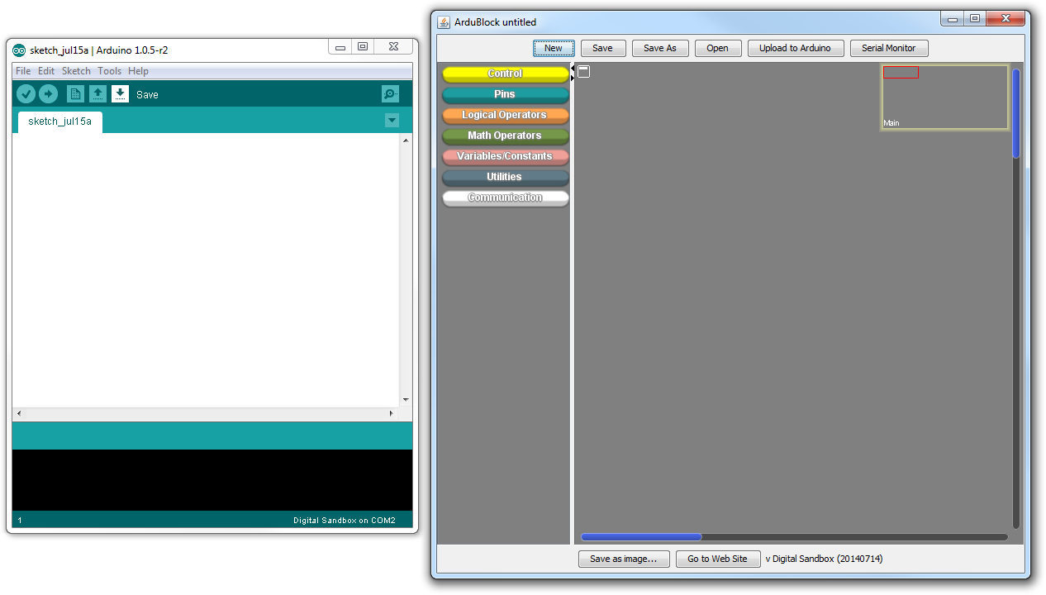The image size is (1046, 595).
Task: Click the Verify checkmark icon in Arduino
Action: pyautogui.click(x=26, y=94)
